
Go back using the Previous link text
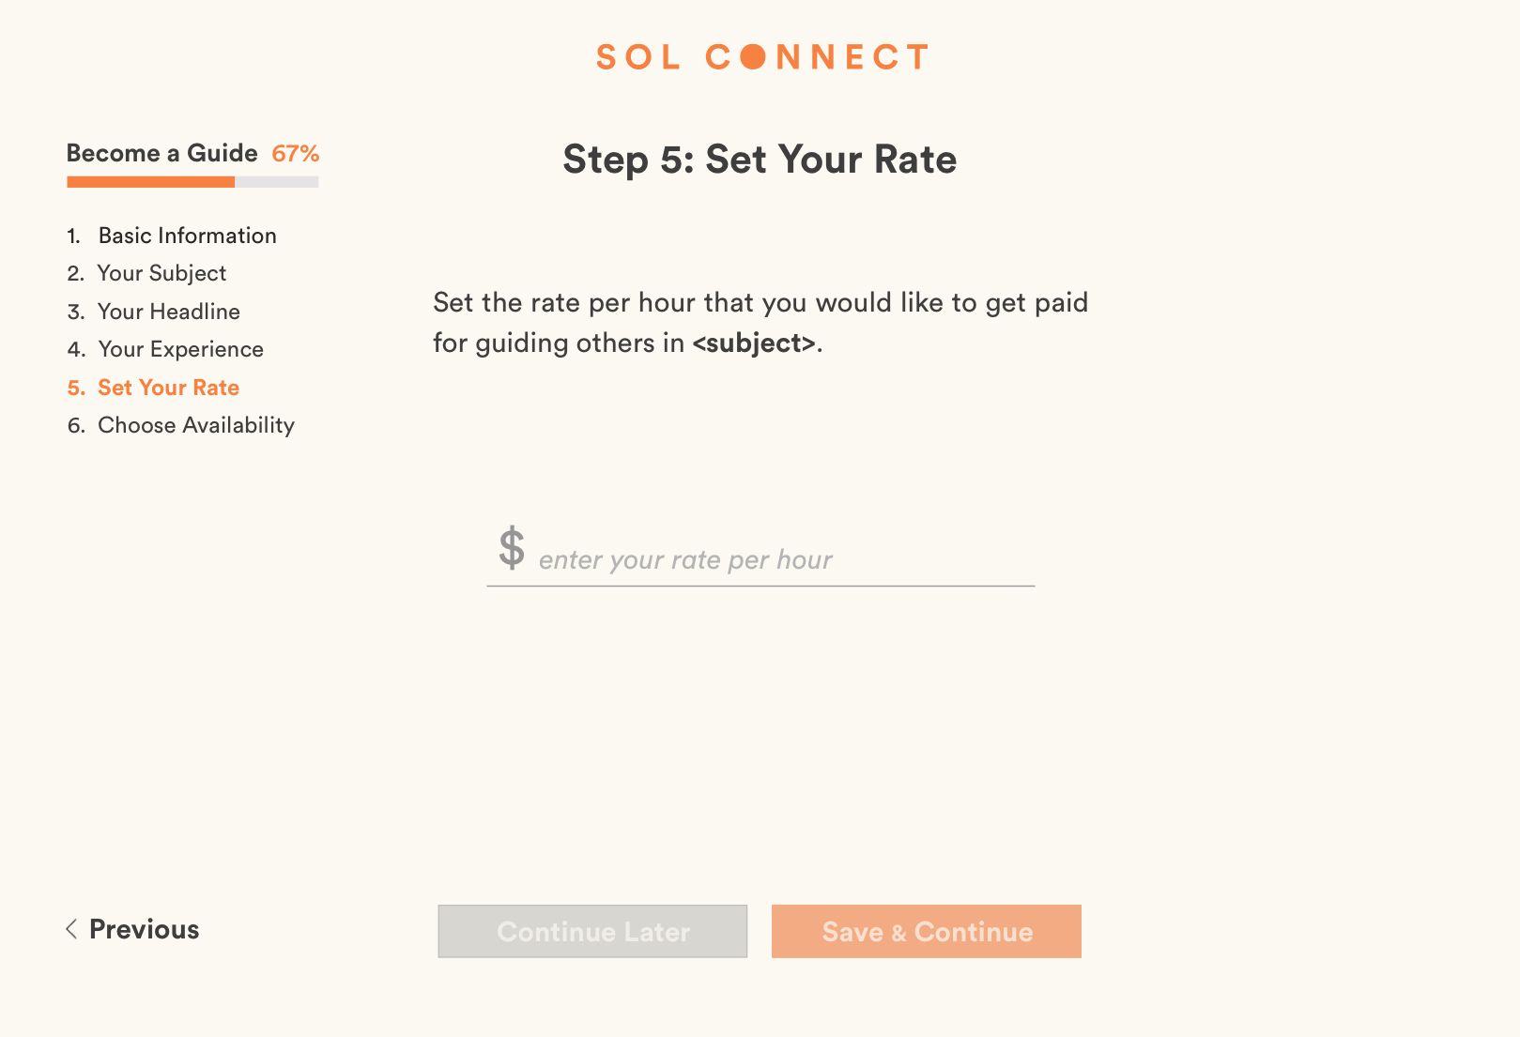tap(144, 929)
